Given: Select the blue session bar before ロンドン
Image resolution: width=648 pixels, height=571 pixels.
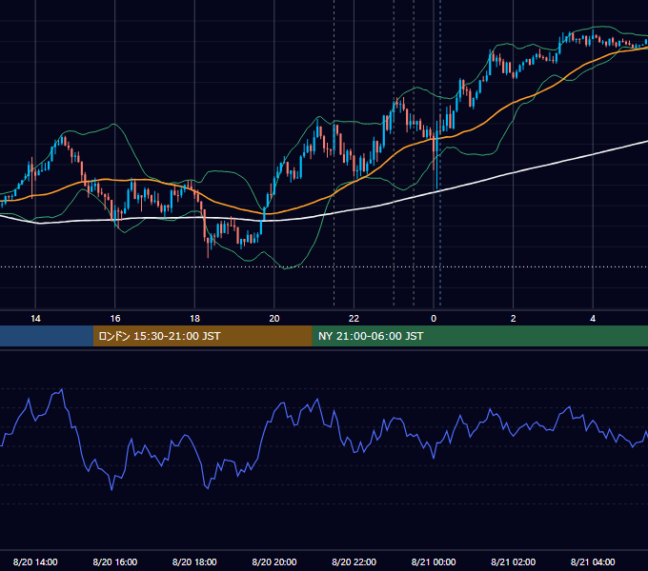Looking at the screenshot, I should pyautogui.click(x=47, y=336).
